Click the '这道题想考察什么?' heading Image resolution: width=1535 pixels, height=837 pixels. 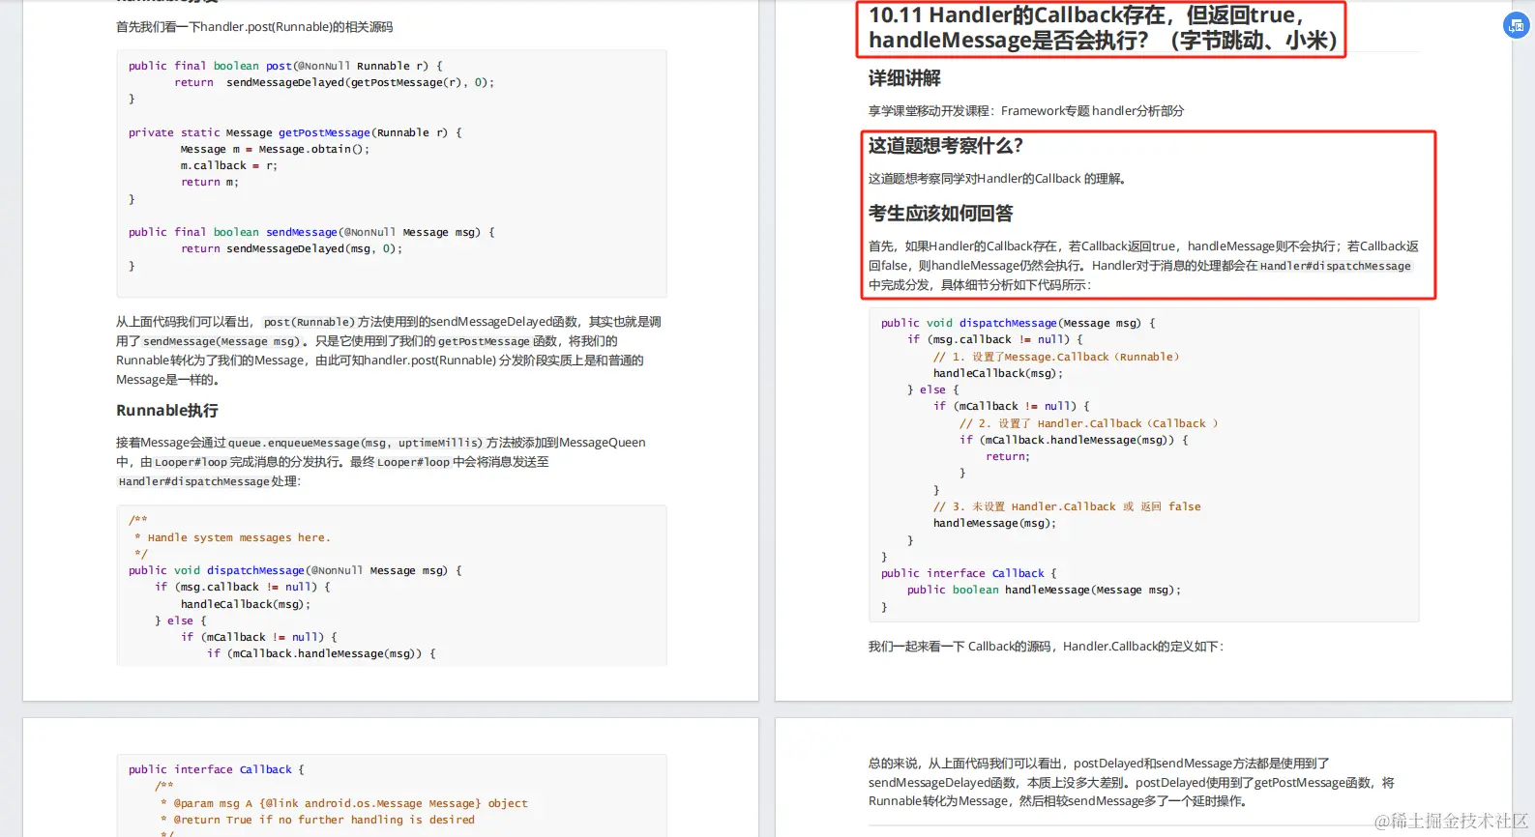pos(945,146)
